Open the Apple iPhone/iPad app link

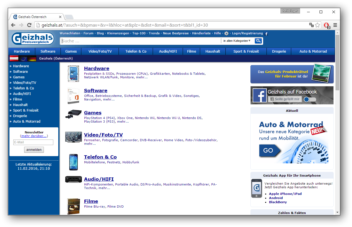[x=285, y=194]
